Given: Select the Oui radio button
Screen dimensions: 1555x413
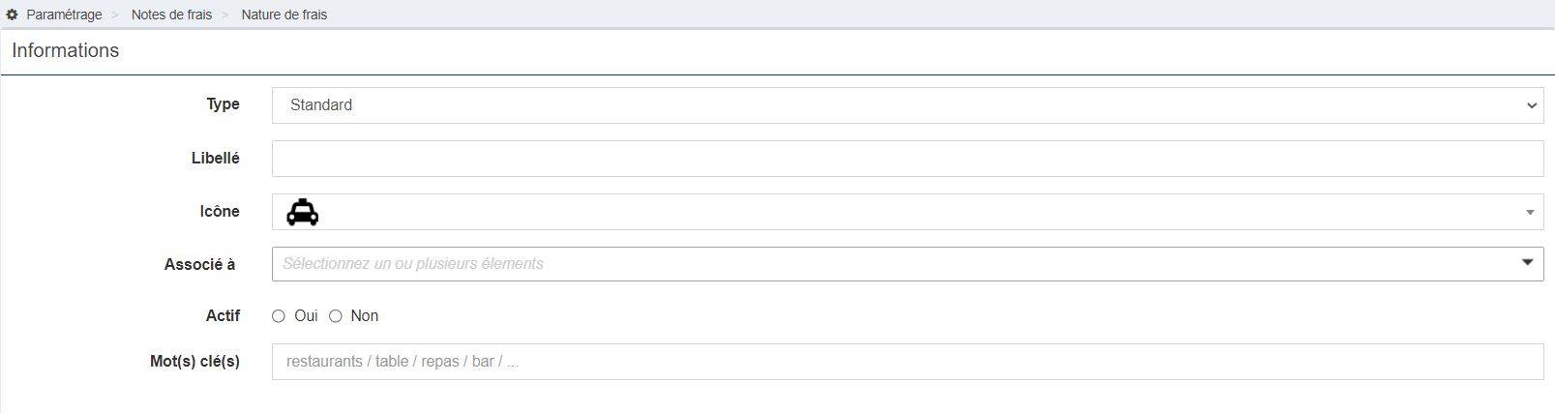Looking at the screenshot, I should point(279,316).
